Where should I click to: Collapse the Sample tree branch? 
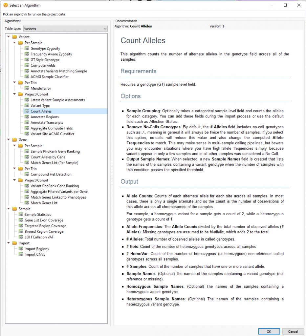(x=8, y=209)
